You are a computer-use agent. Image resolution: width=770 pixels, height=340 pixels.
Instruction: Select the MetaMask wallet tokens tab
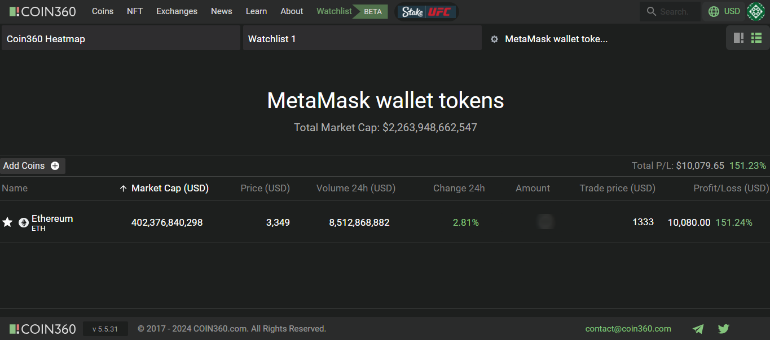(556, 39)
